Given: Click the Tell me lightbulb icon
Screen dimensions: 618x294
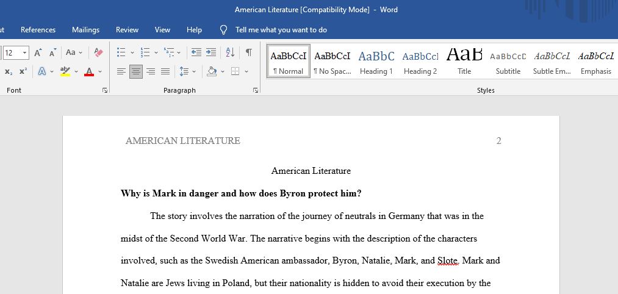Looking at the screenshot, I should point(223,30).
